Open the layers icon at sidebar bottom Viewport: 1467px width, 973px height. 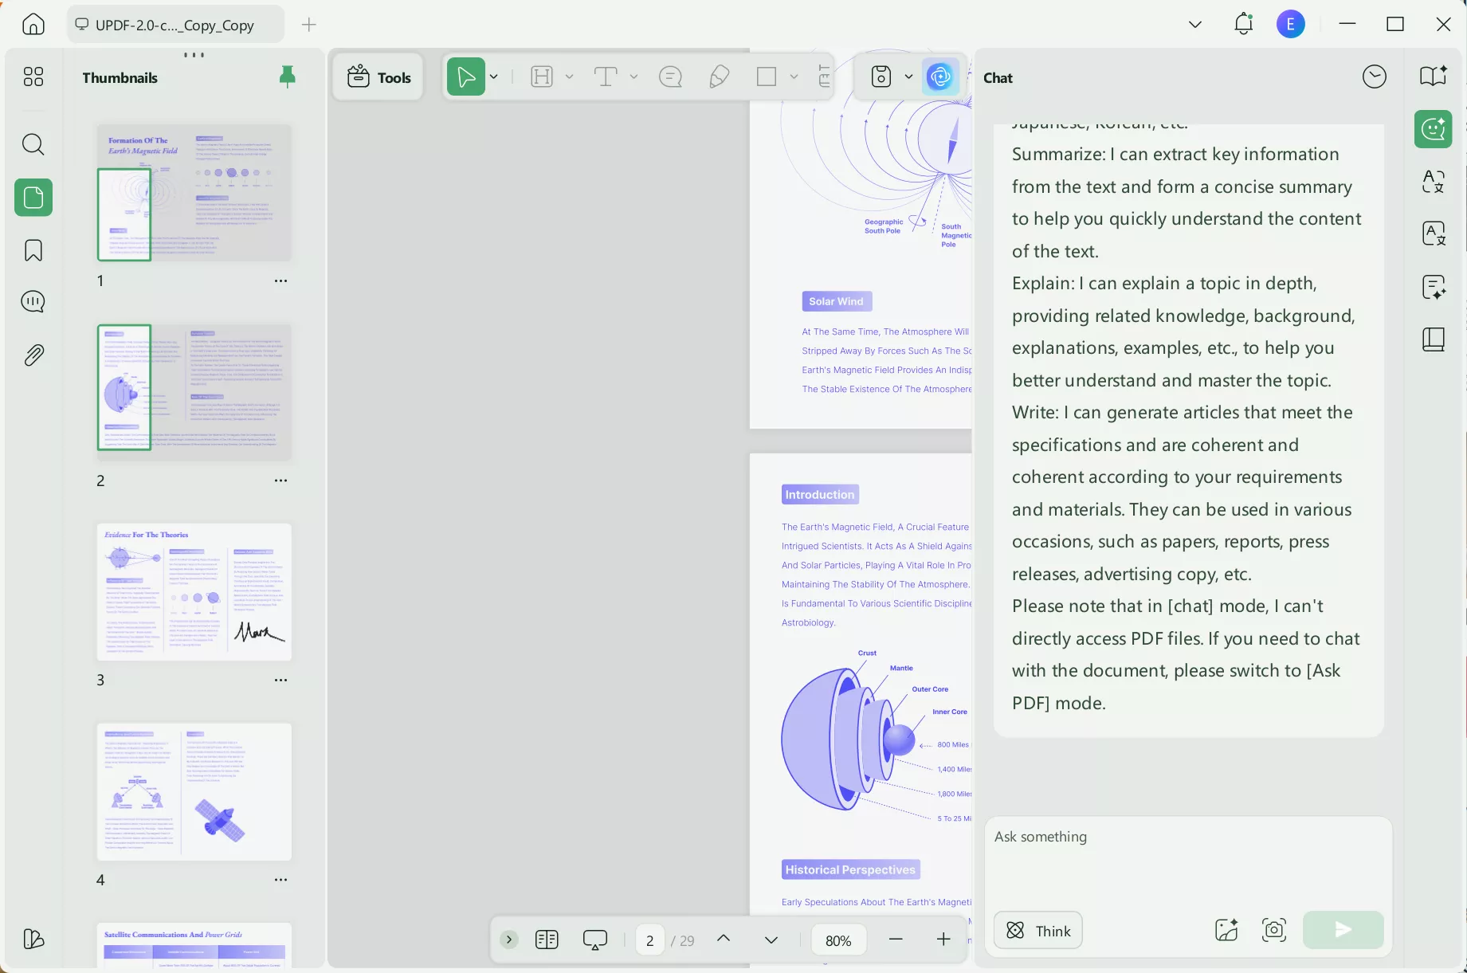coord(33,939)
